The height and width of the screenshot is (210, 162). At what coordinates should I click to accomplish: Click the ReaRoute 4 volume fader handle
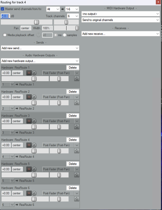pos(34,151)
